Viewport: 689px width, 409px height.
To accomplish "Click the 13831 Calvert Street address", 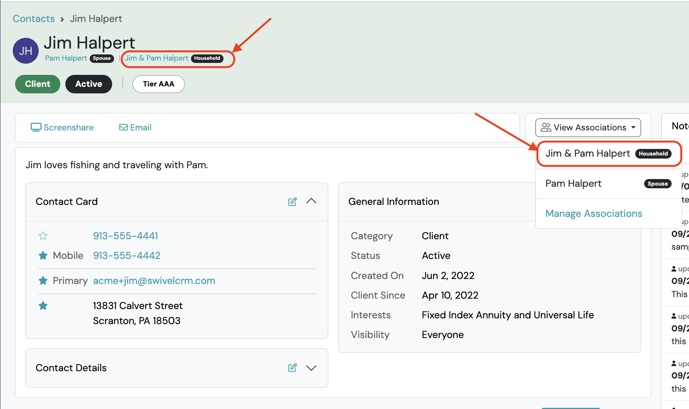I will click(138, 313).
